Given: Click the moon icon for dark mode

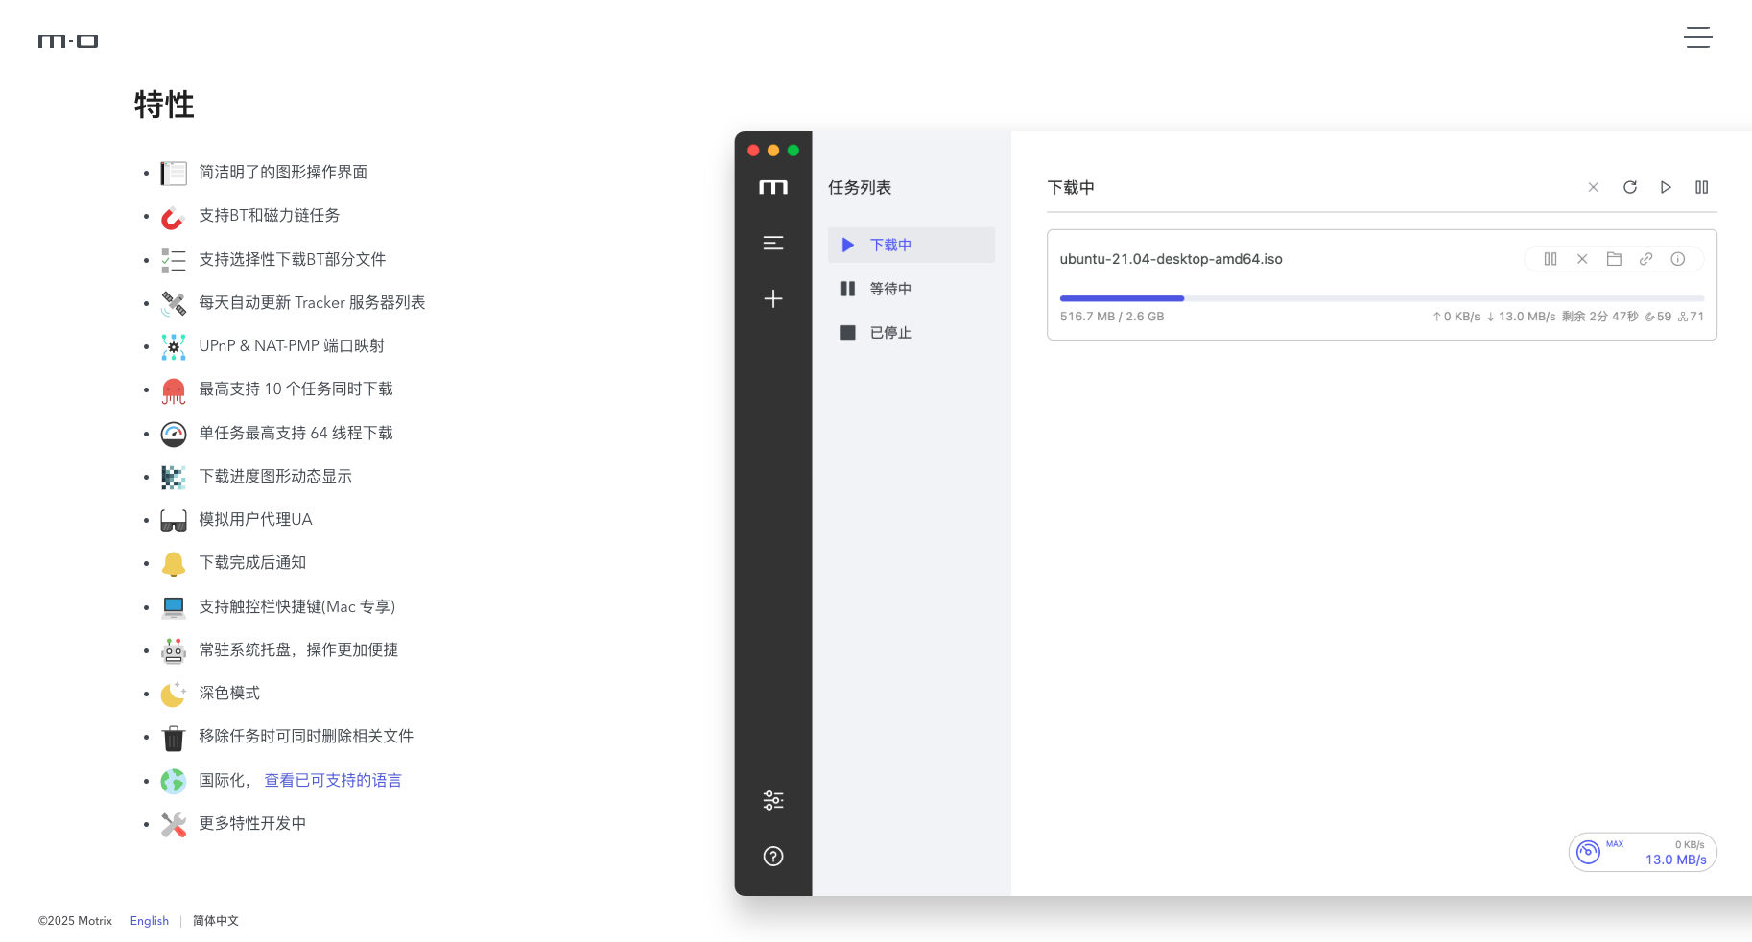Looking at the screenshot, I should tap(174, 694).
